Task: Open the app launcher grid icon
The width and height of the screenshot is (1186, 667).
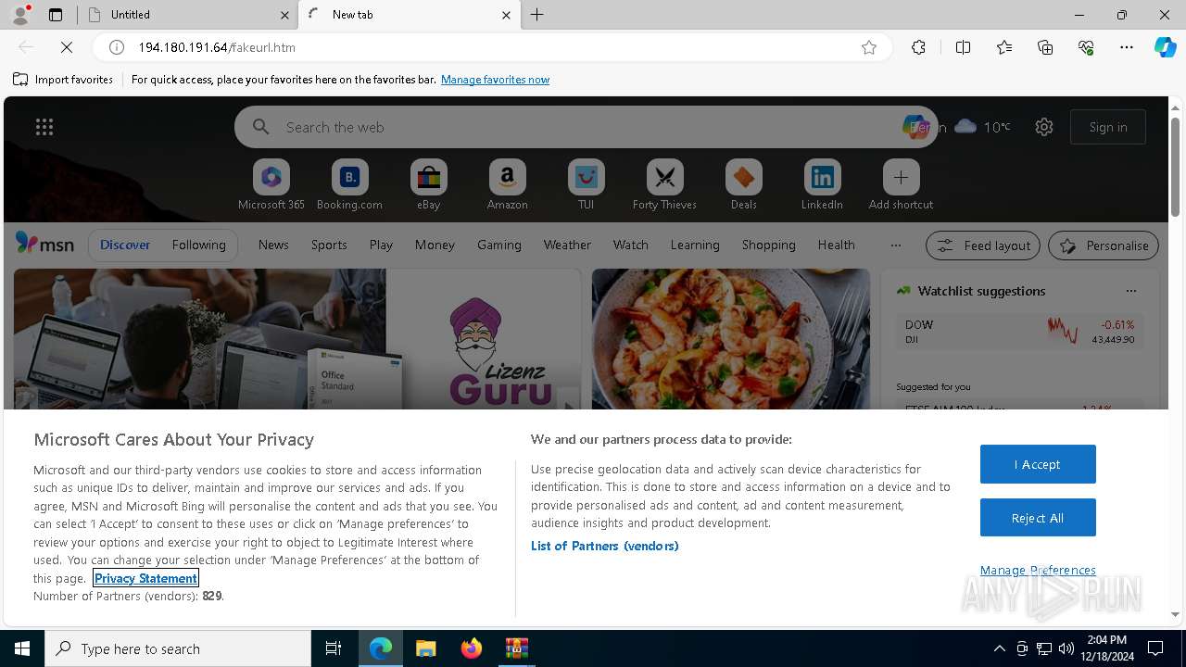Action: (44, 127)
